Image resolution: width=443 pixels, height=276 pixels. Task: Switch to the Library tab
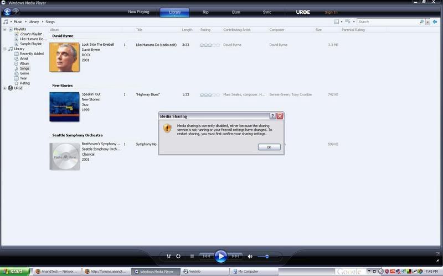click(174, 12)
